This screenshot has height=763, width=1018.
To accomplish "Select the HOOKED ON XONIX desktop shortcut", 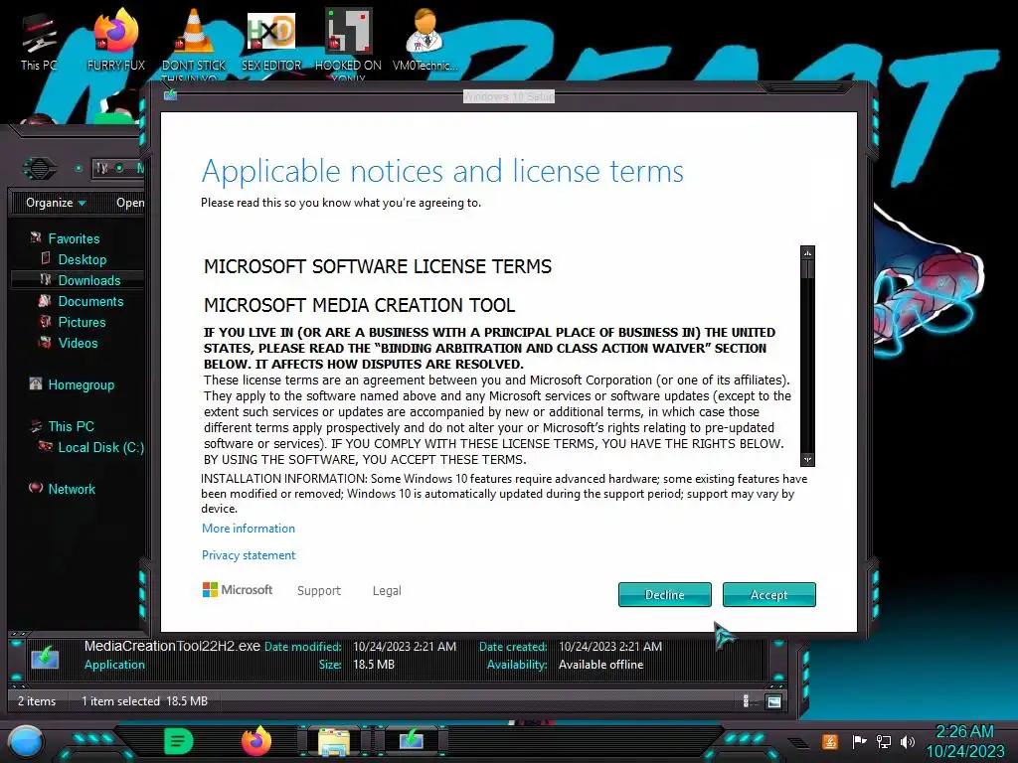I will (348, 43).
